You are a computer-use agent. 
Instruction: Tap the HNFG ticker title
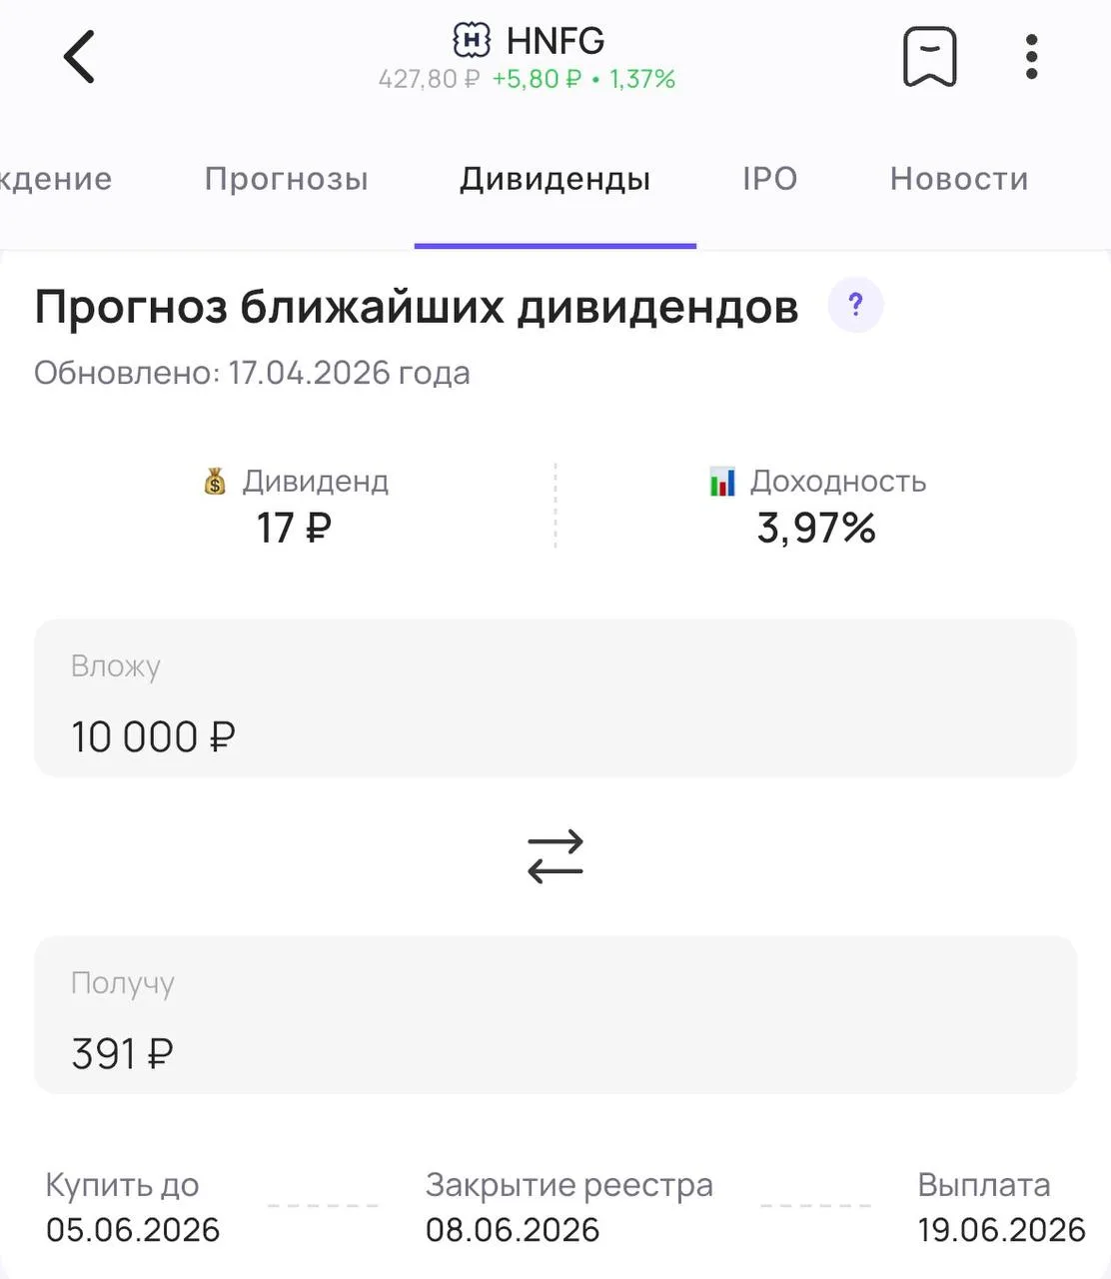click(555, 41)
